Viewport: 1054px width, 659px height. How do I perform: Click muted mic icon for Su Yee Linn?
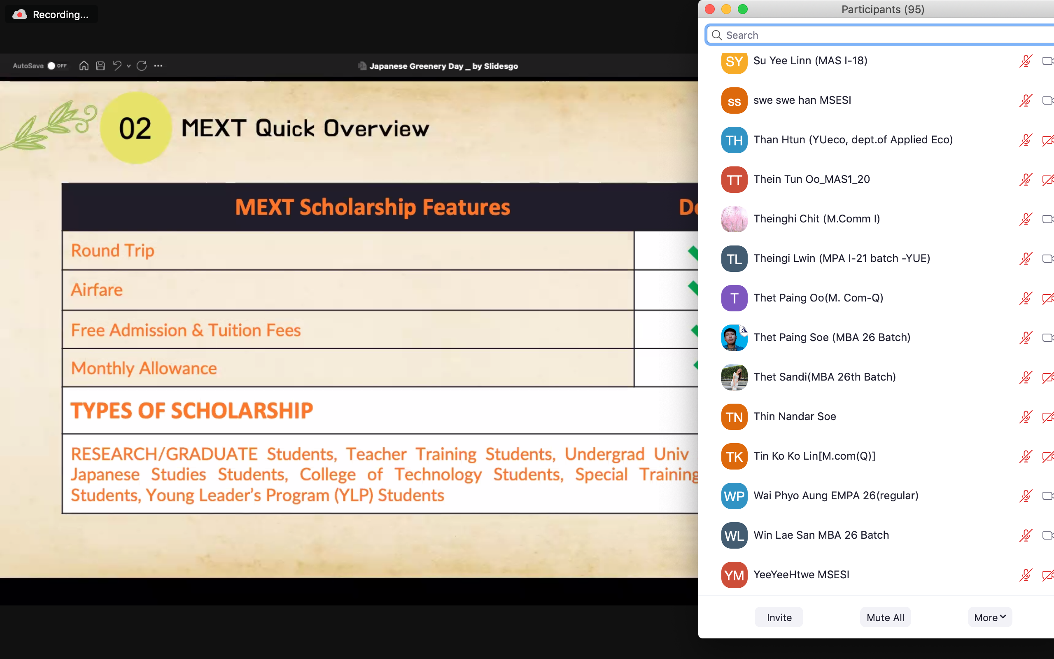coord(1026,61)
